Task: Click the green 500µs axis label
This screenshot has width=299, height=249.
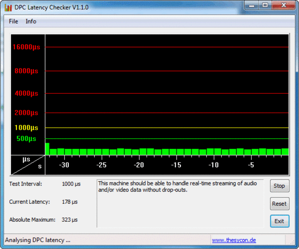Action: coord(26,139)
